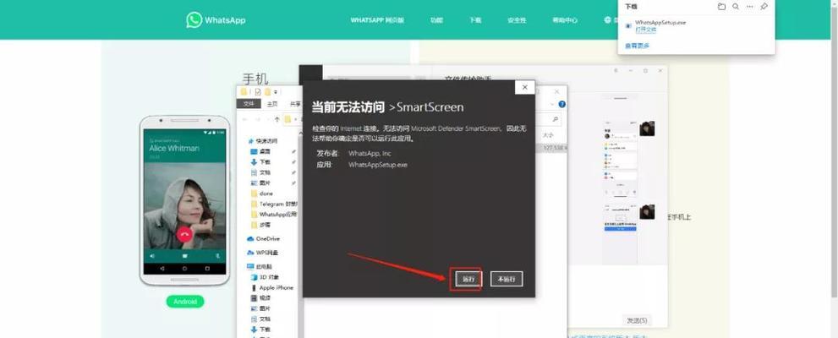838x338 pixels.
Task: Select 快速访问 in Explorer tree
Action: point(264,141)
